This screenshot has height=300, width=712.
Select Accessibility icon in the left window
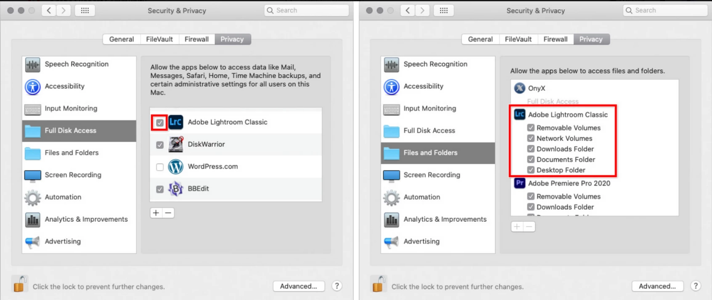[32, 87]
